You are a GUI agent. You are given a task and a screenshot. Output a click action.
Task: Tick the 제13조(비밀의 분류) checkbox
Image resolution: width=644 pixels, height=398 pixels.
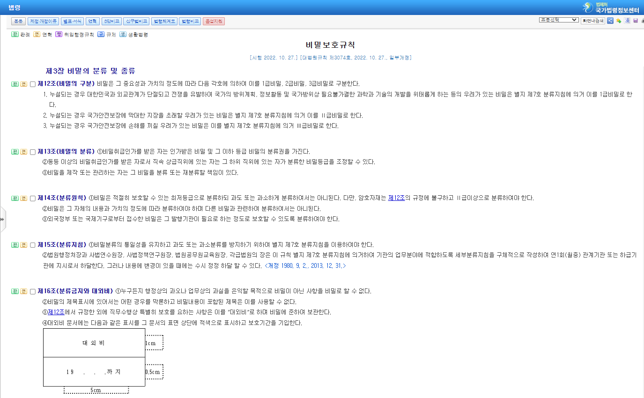33,152
